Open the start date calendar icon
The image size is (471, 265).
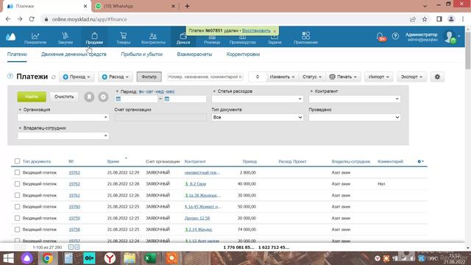118,99
